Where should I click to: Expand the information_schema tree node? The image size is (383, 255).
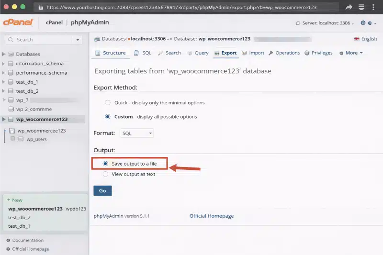click(3, 64)
